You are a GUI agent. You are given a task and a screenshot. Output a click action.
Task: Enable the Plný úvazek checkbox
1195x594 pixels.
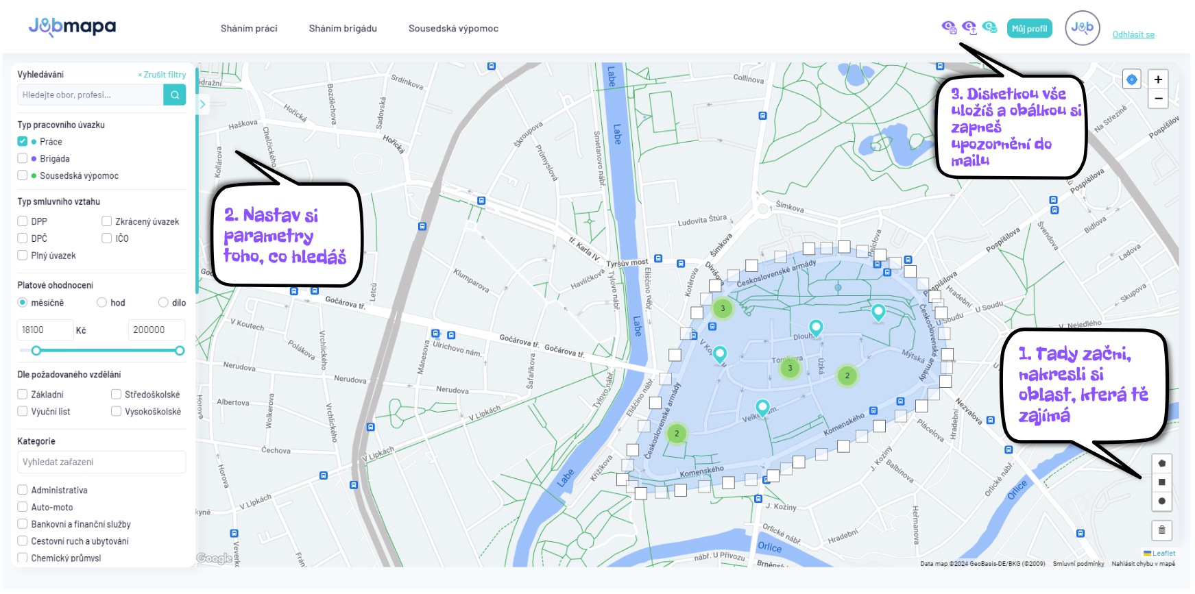(x=23, y=256)
